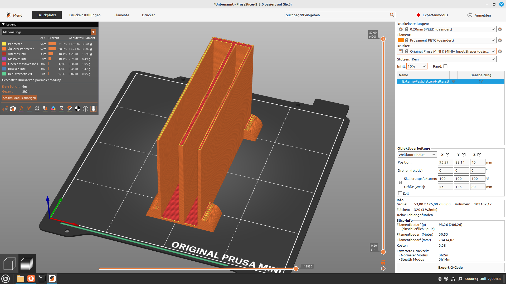Reset Y coordinate icon beside Y label
Viewport: 506px width, 284px height.
pyautogui.click(x=464, y=155)
